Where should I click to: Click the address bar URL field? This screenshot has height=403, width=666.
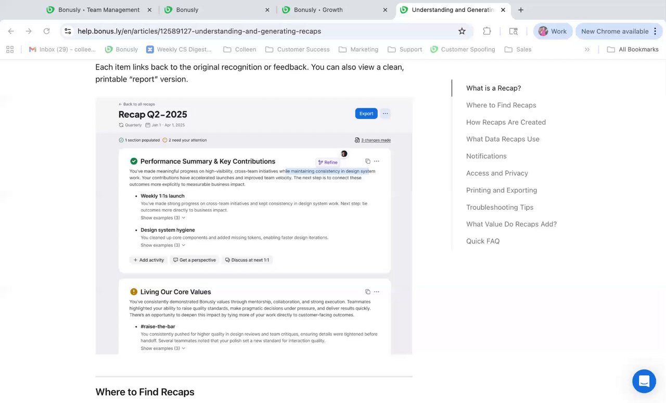(260, 31)
